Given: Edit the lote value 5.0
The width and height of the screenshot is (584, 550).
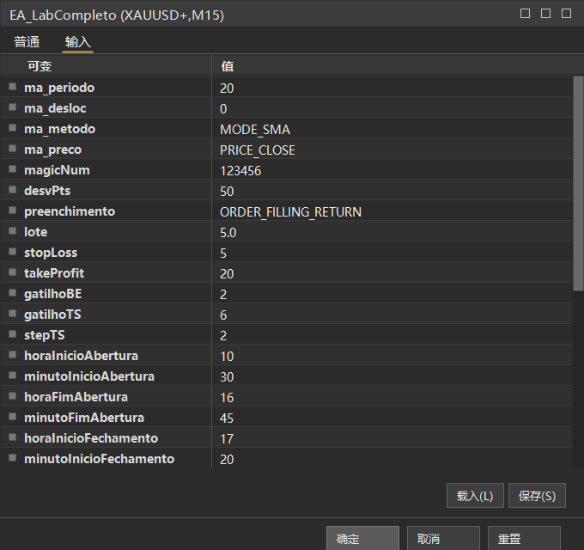Looking at the screenshot, I should 392,232.
